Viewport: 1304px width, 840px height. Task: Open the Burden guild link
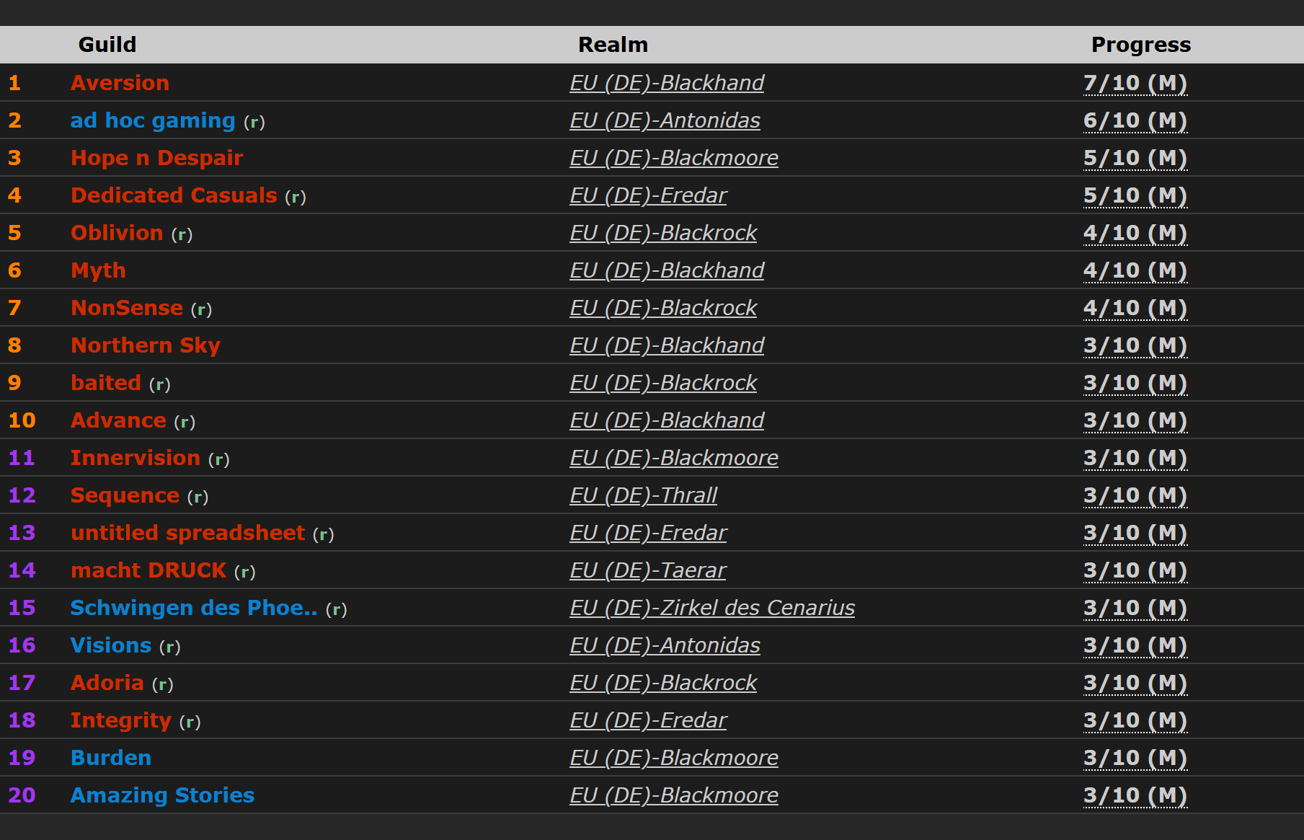pos(111,758)
